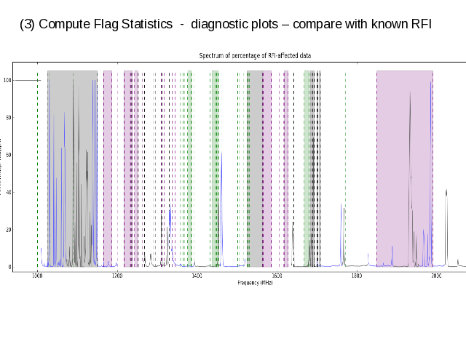Click the y-axis tick label '20'
Screen dimensions: 466x349
pyautogui.click(x=8, y=230)
